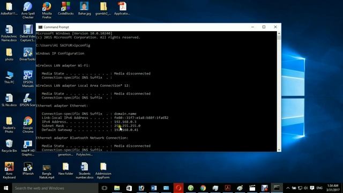Click "Wireless LAN adapter Wi-Fi:" heading
Image resolution: width=343 pixels, height=193 pixels.
tap(63, 65)
